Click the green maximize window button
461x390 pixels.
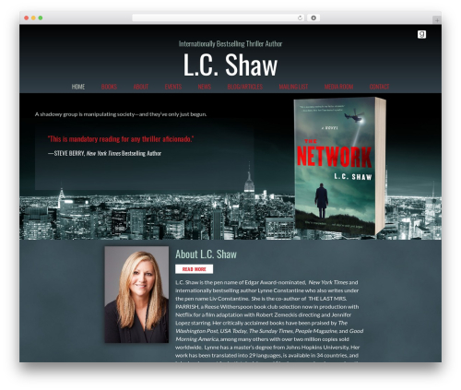tap(41, 18)
